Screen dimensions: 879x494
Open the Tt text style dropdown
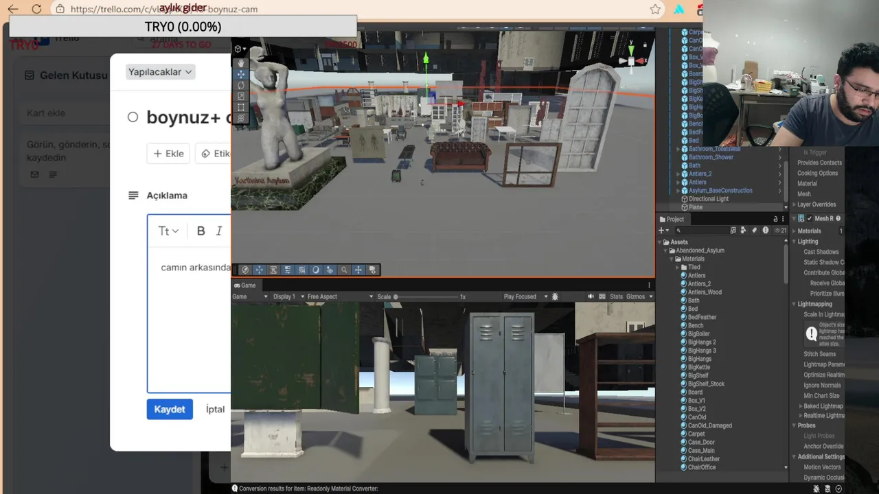click(168, 231)
